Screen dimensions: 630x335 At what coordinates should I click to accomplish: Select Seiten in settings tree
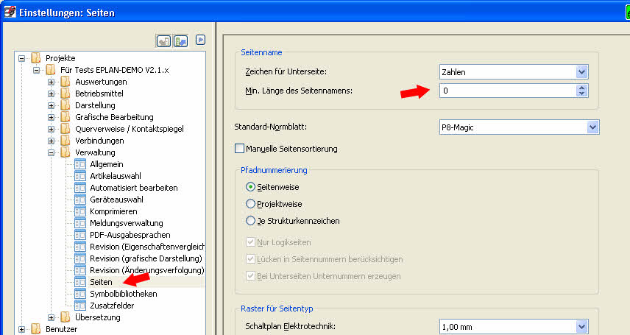[x=101, y=282]
